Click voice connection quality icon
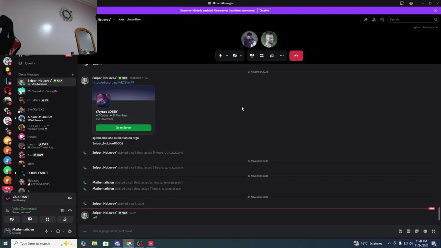Image resolution: width=441 pixels, height=248 pixels. [8, 210]
